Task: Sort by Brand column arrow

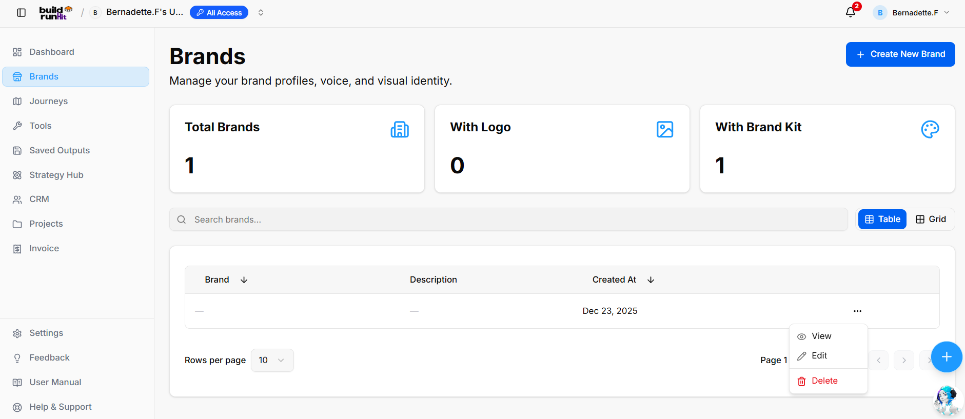Action: (244, 280)
